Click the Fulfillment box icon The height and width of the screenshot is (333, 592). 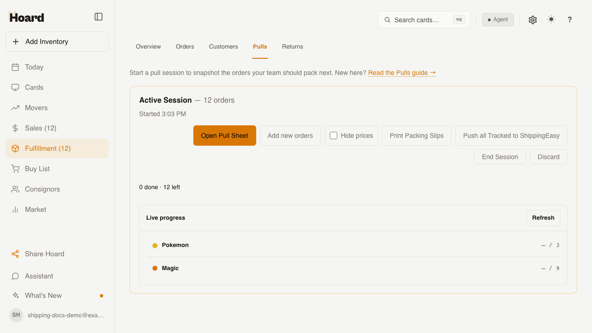coord(15,148)
